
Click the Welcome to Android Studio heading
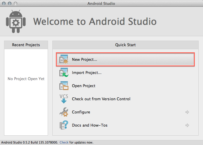pyautogui.click(x=95, y=21)
